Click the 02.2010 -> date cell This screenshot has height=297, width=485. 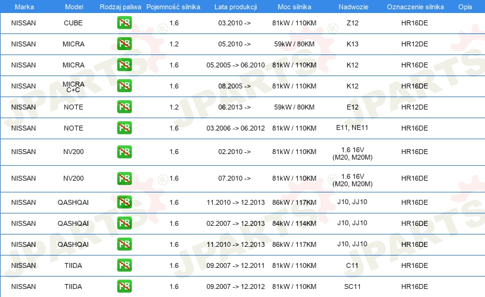point(234,152)
